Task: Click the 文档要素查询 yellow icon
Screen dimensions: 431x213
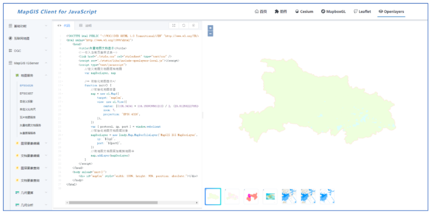Action: pyautogui.click(x=18, y=180)
